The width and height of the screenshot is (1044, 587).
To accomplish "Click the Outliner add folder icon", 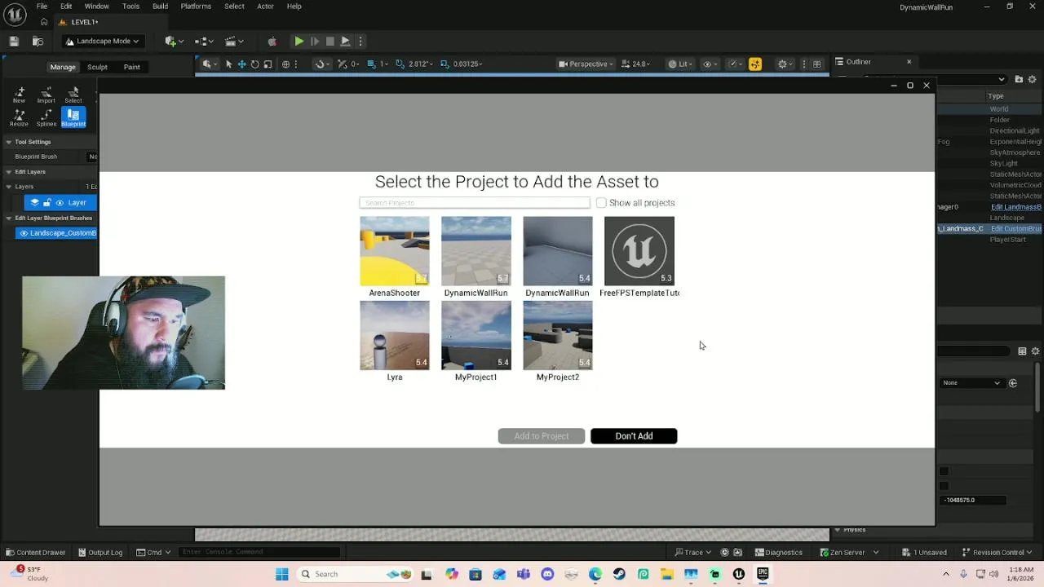I will tap(1019, 79).
